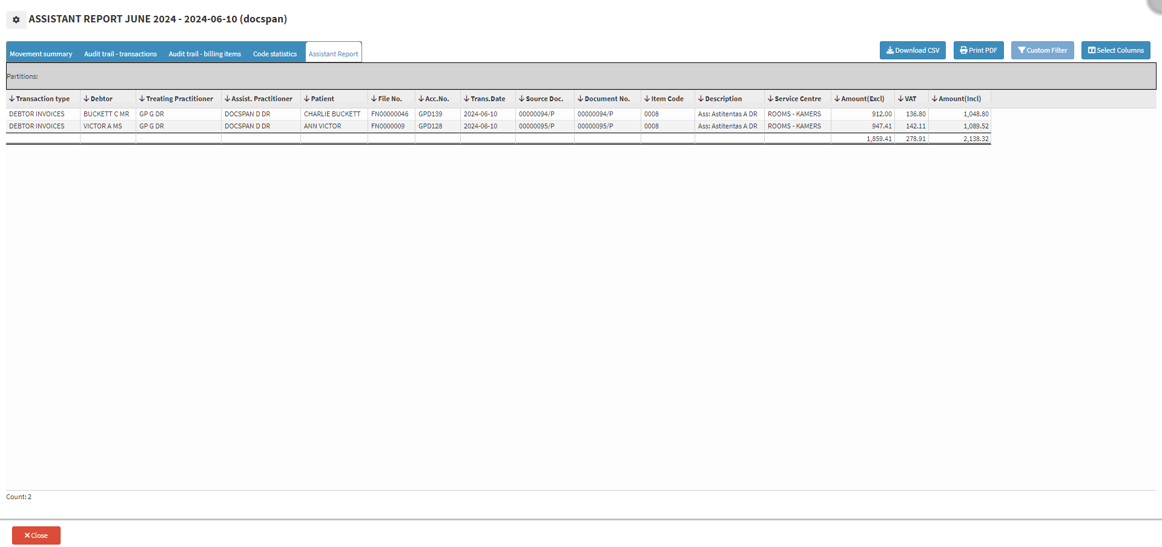Switch to Movement summary tab
This screenshot has height=547, width=1162.
[x=41, y=54]
